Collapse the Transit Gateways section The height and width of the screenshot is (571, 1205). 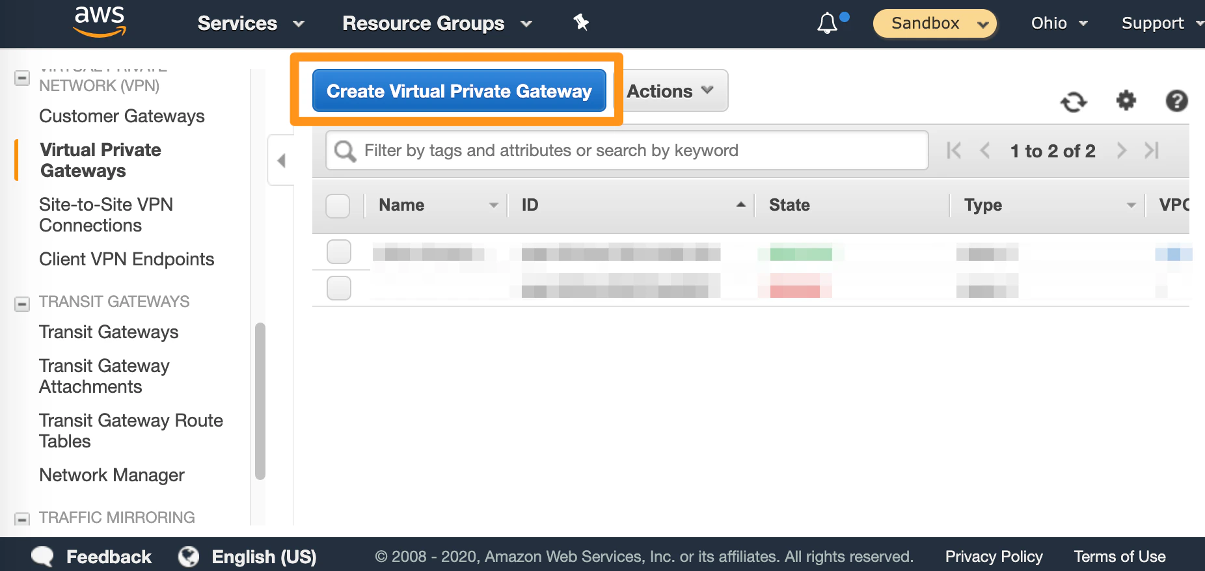(22, 304)
